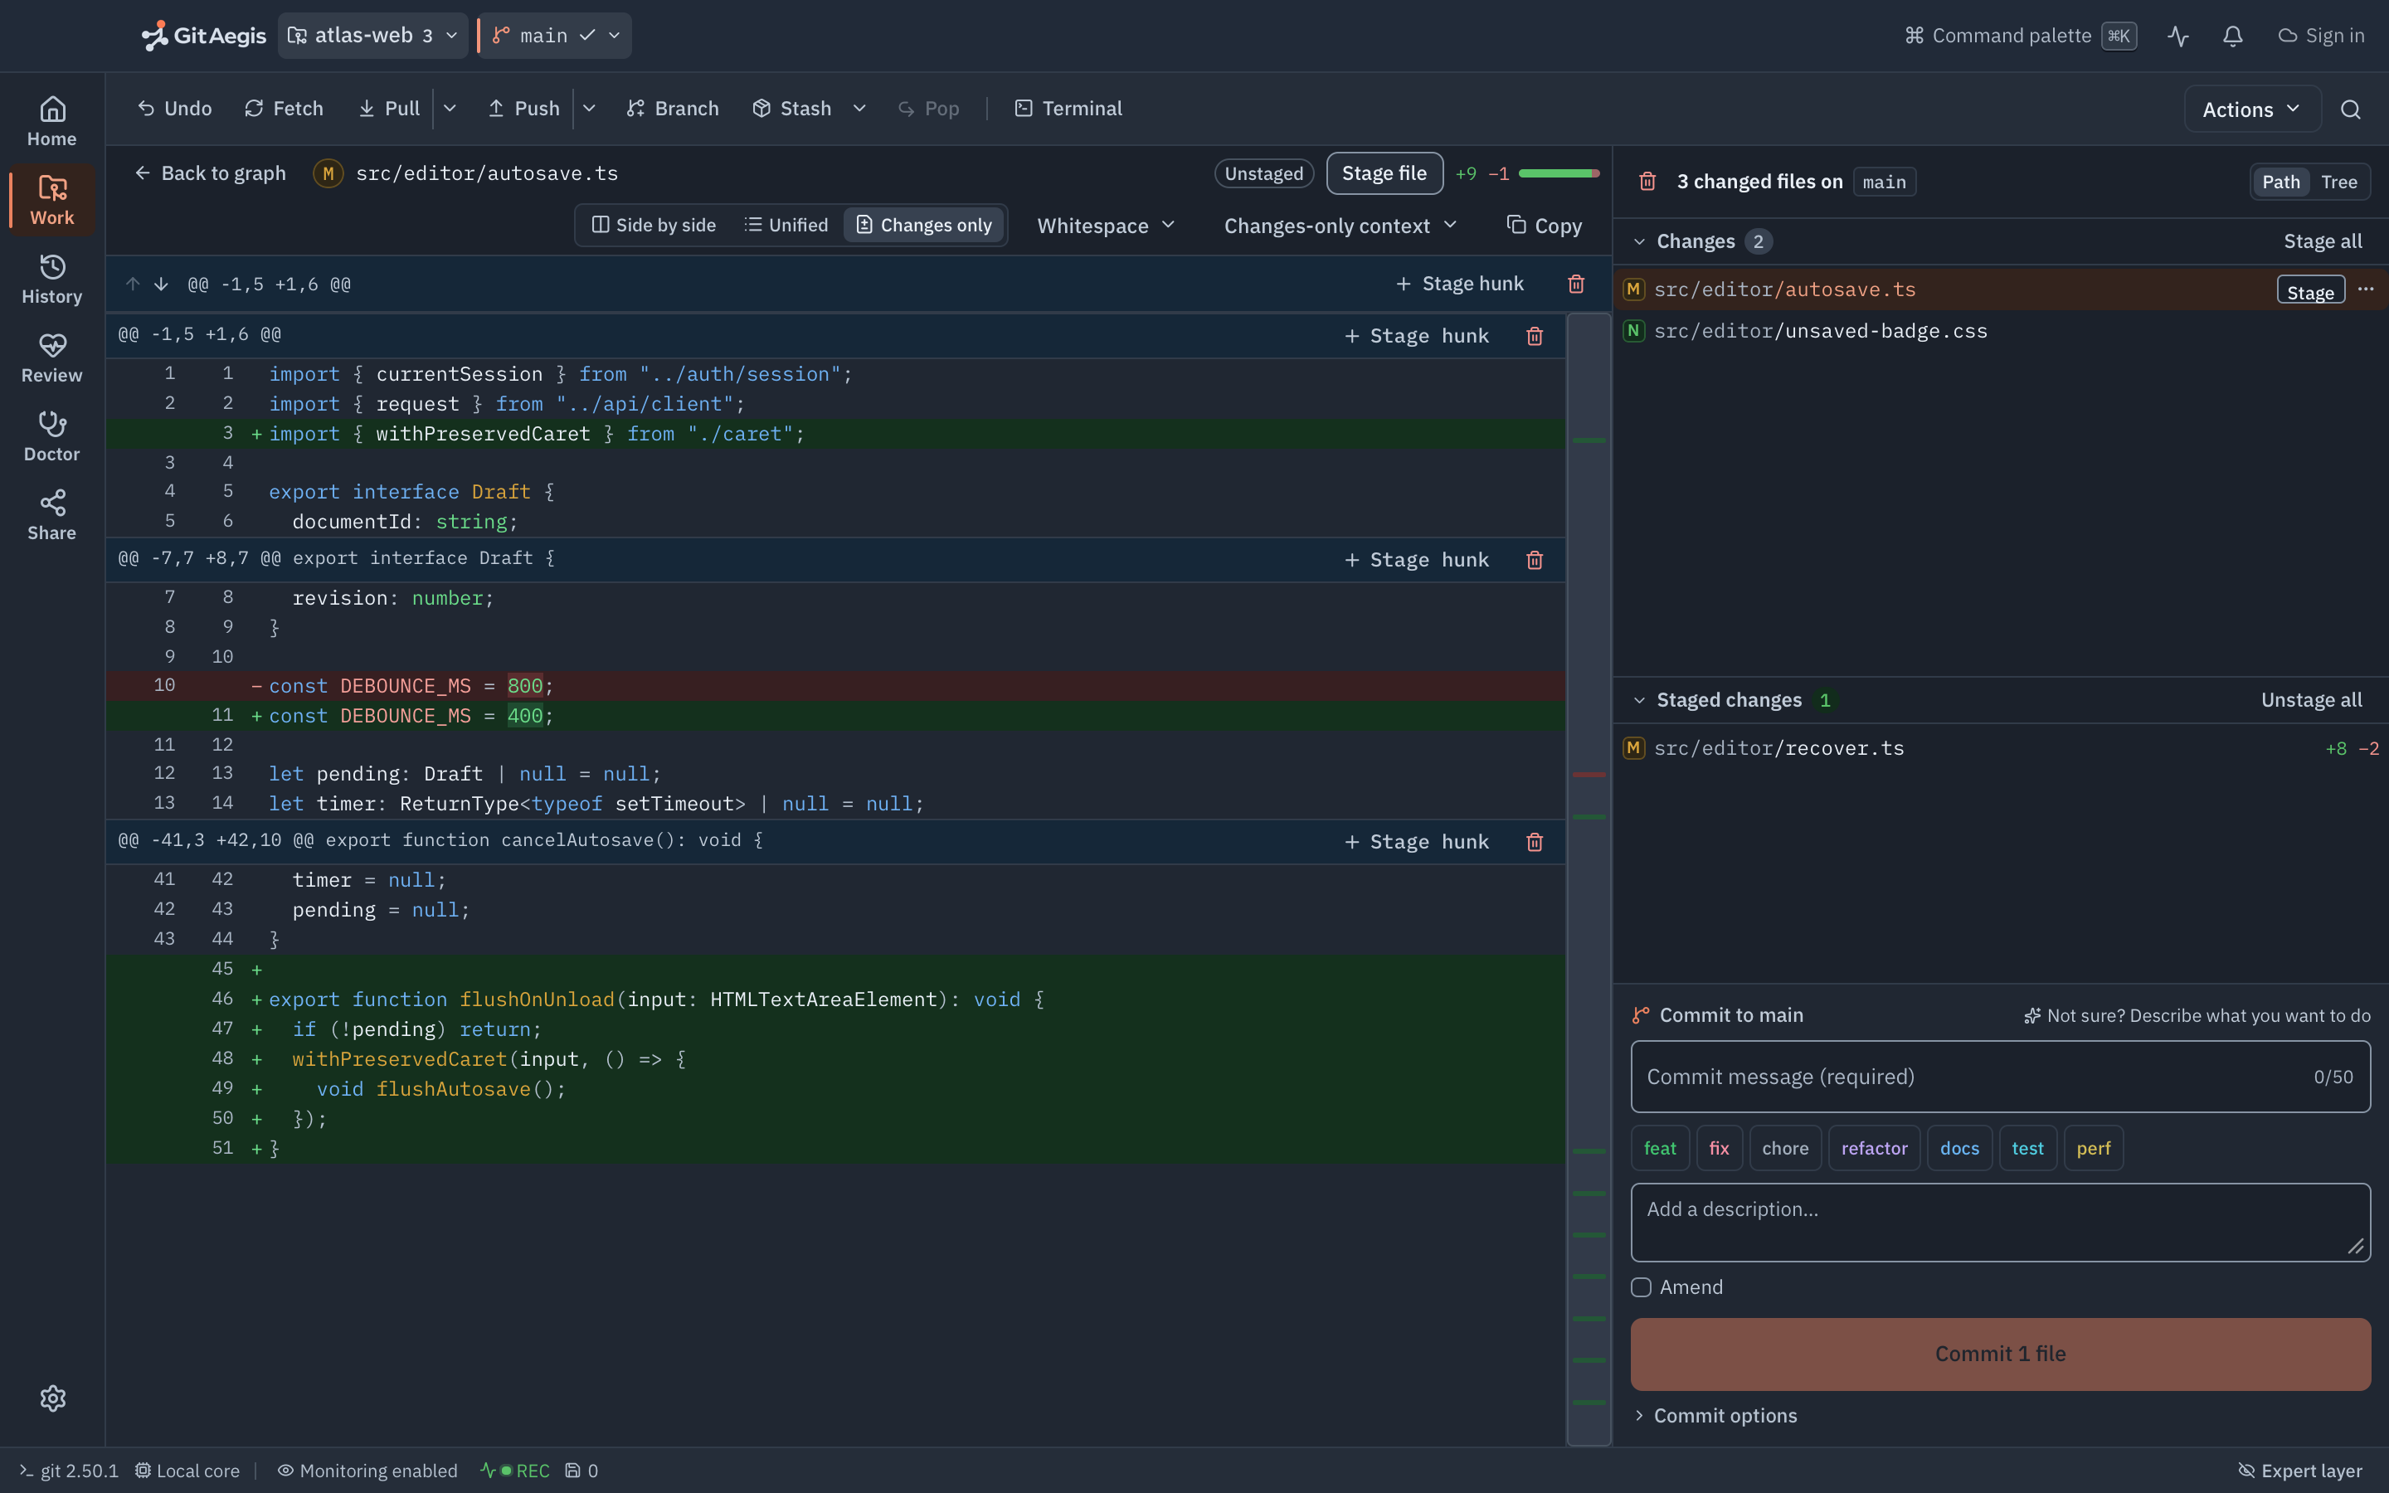Screen dimensions: 2389x1493
Task: Go Back to graph
Action: [x=209, y=174]
